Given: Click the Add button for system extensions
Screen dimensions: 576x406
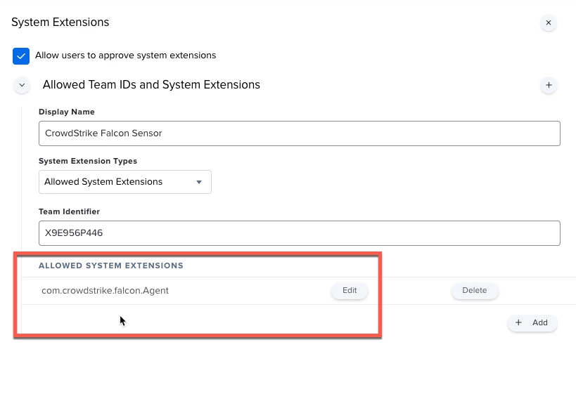Looking at the screenshot, I should tap(532, 322).
